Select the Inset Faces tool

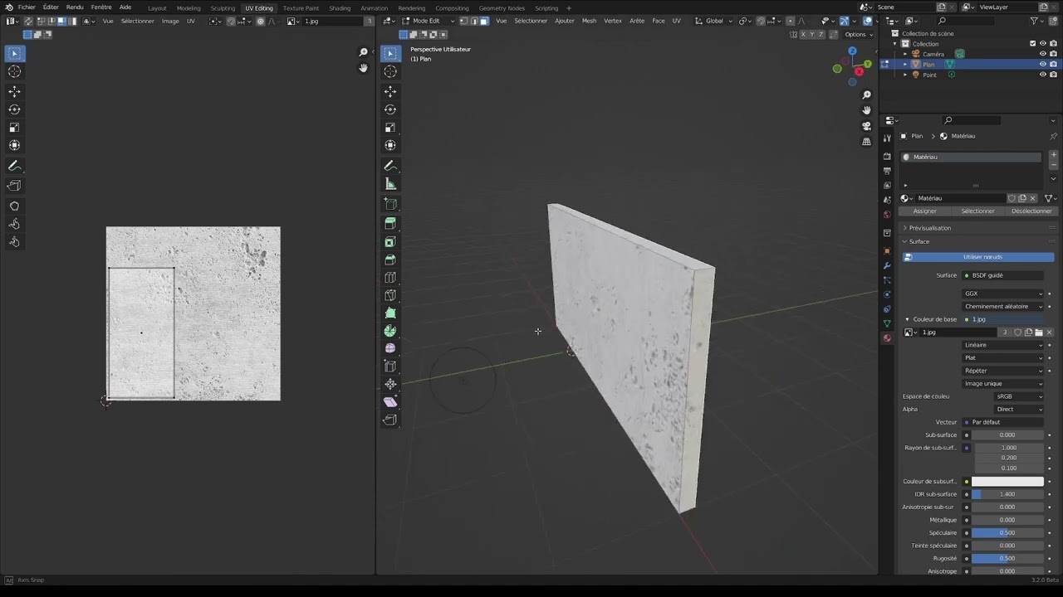click(x=390, y=241)
